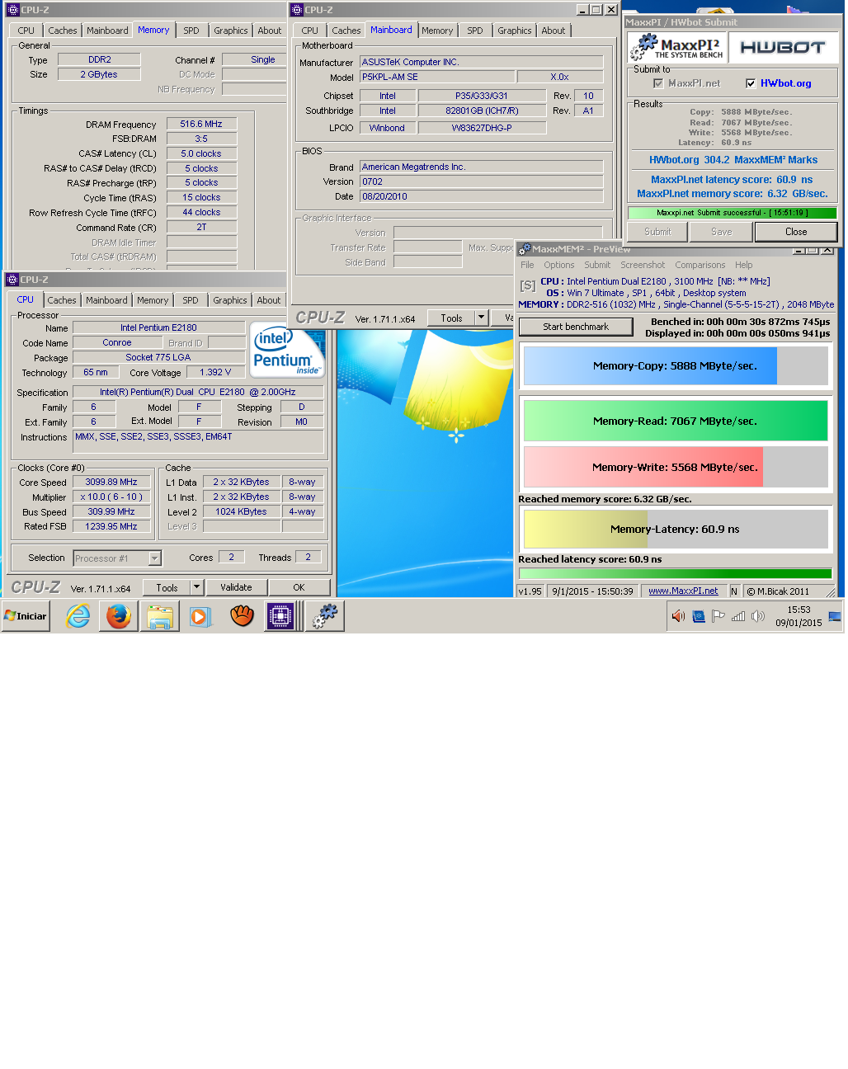Click HWbot.org 304.2 MaxxMEM² Marks result
This screenshot has width=848, height=1069.
tap(733, 160)
